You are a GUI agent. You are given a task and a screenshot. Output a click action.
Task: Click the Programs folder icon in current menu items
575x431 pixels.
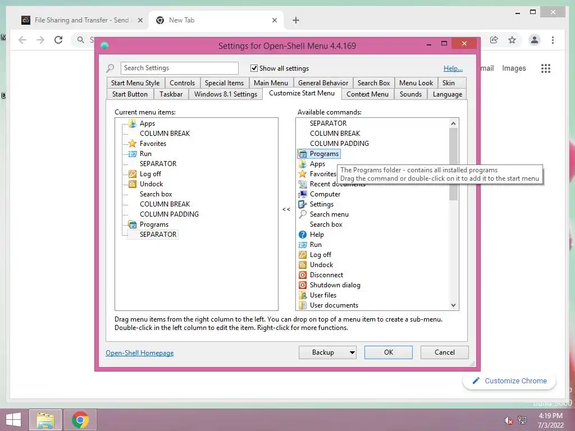[133, 224]
